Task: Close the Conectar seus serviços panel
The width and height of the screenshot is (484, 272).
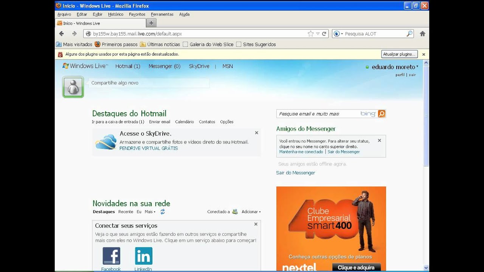Action: (x=256, y=224)
